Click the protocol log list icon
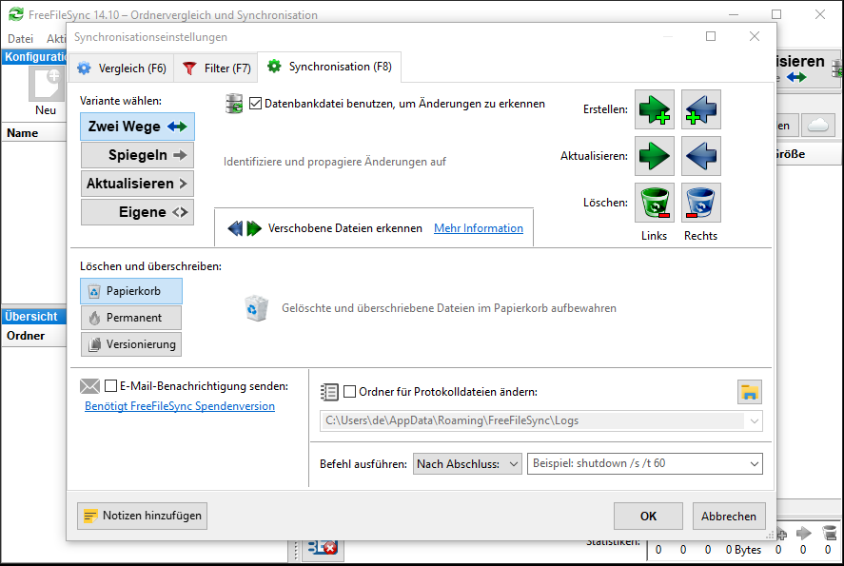Viewport: 844px width, 566px height. point(329,392)
